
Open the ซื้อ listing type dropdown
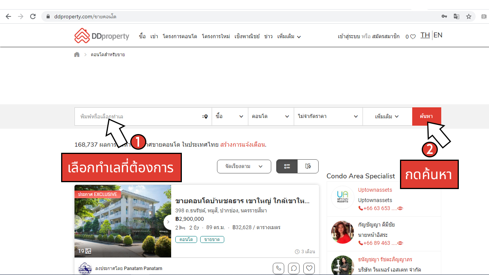(x=230, y=116)
